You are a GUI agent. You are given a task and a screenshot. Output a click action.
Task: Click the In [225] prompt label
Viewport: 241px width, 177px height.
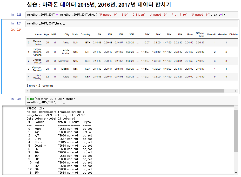click(x=17, y=99)
